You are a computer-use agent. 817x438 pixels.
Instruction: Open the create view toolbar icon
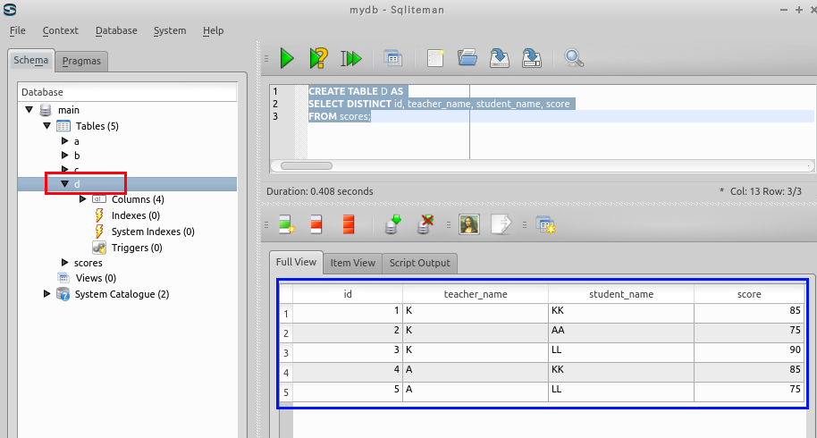click(x=392, y=58)
